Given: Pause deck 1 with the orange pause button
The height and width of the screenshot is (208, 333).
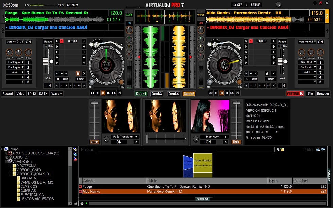Looking at the screenshot, I should click(x=103, y=93).
